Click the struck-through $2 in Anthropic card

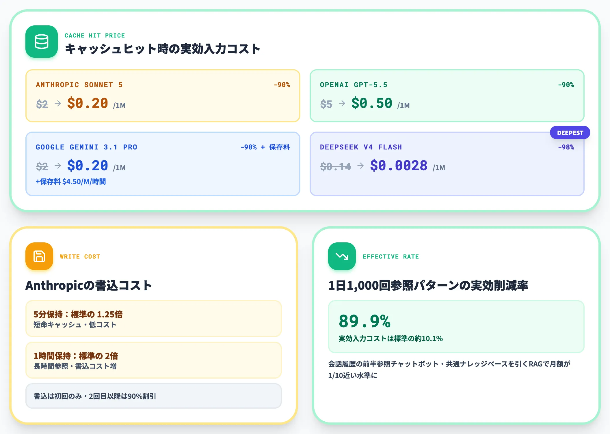[x=42, y=104]
